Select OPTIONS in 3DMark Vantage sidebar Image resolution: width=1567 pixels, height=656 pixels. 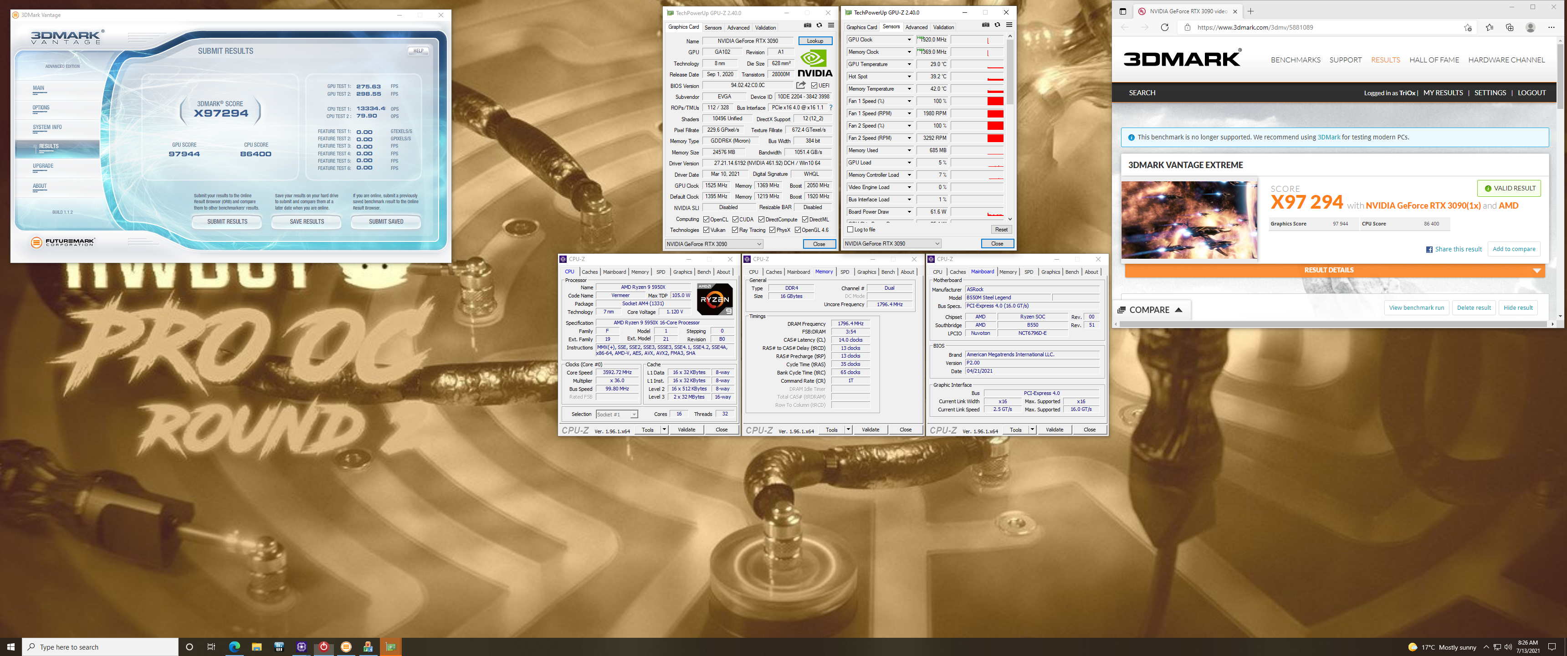click(41, 108)
